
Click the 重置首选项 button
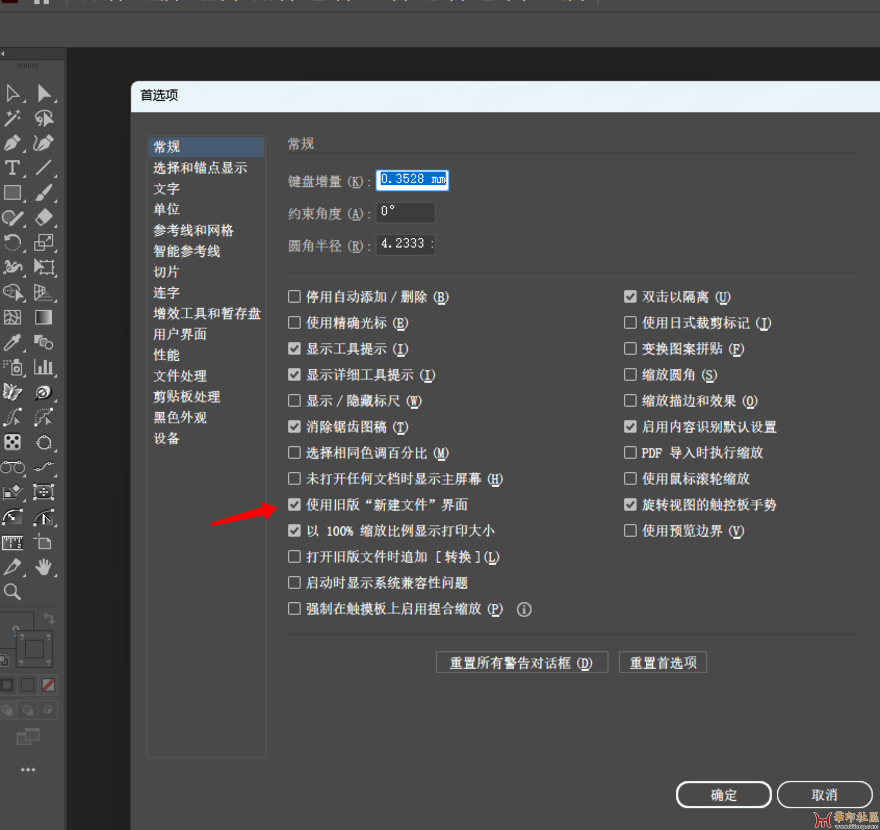pyautogui.click(x=663, y=663)
